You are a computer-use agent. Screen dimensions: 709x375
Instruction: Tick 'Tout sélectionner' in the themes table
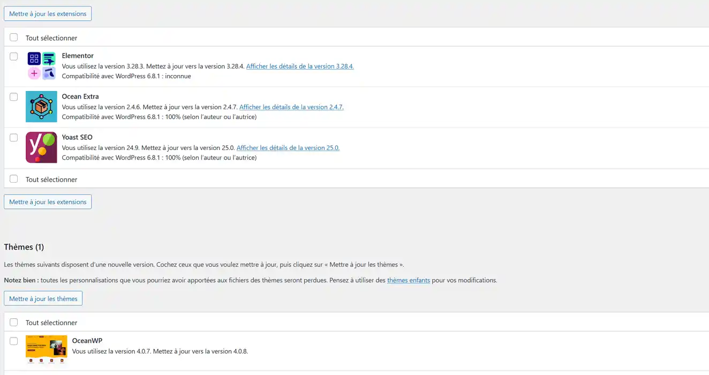14,322
